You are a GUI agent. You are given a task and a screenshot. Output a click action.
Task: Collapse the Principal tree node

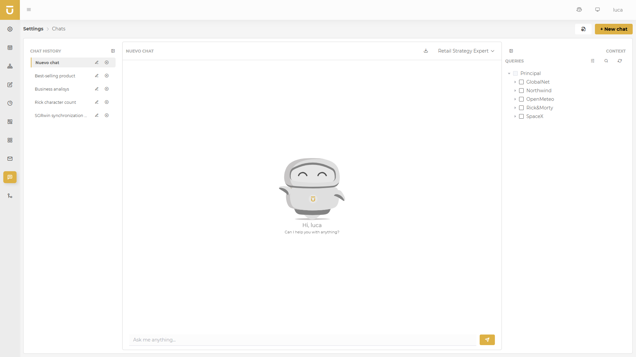click(509, 73)
